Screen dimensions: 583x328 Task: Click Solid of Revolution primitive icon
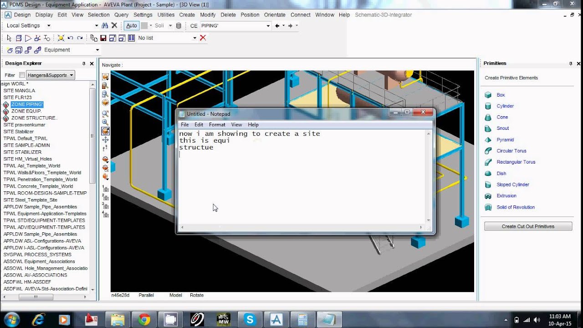pyautogui.click(x=488, y=207)
